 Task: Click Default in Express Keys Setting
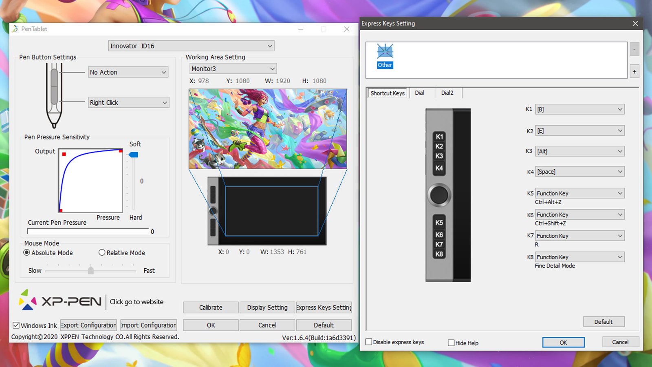[x=604, y=322]
